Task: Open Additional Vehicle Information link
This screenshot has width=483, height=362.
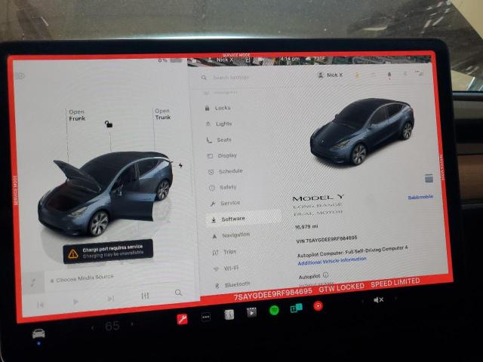Action: [332, 261]
